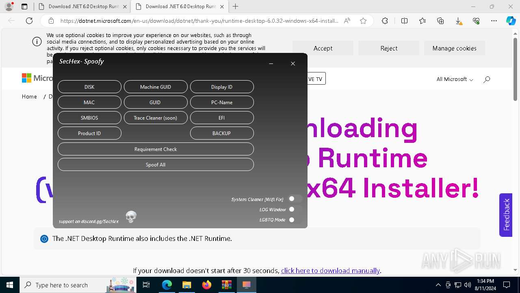
Task: Open a new browser tab
Action: pyautogui.click(x=236, y=7)
